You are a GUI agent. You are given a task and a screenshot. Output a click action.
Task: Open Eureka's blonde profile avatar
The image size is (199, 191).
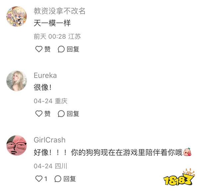pyautogui.click(x=17, y=81)
